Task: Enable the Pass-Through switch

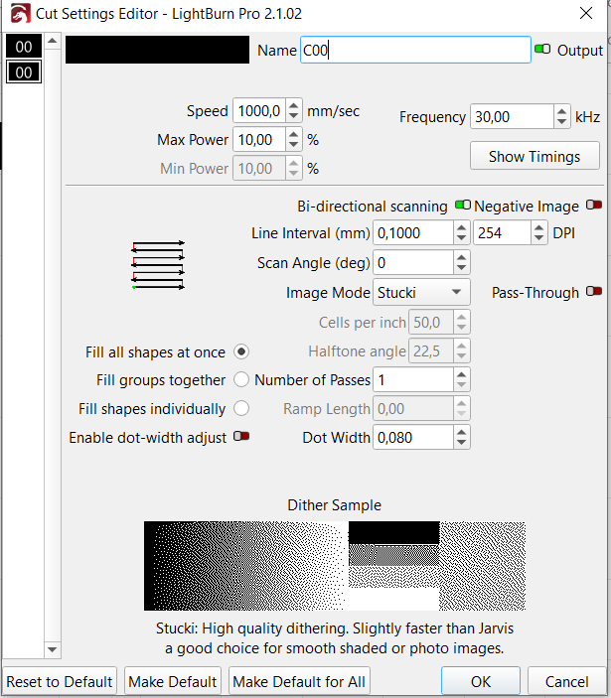Action: pyautogui.click(x=594, y=291)
